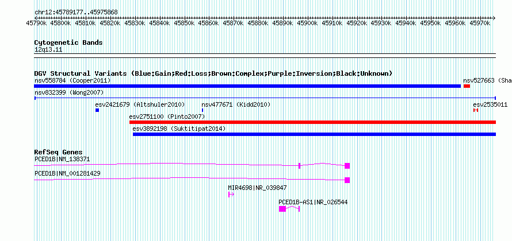Click the end exon box of NM_138371

coord(347,165)
